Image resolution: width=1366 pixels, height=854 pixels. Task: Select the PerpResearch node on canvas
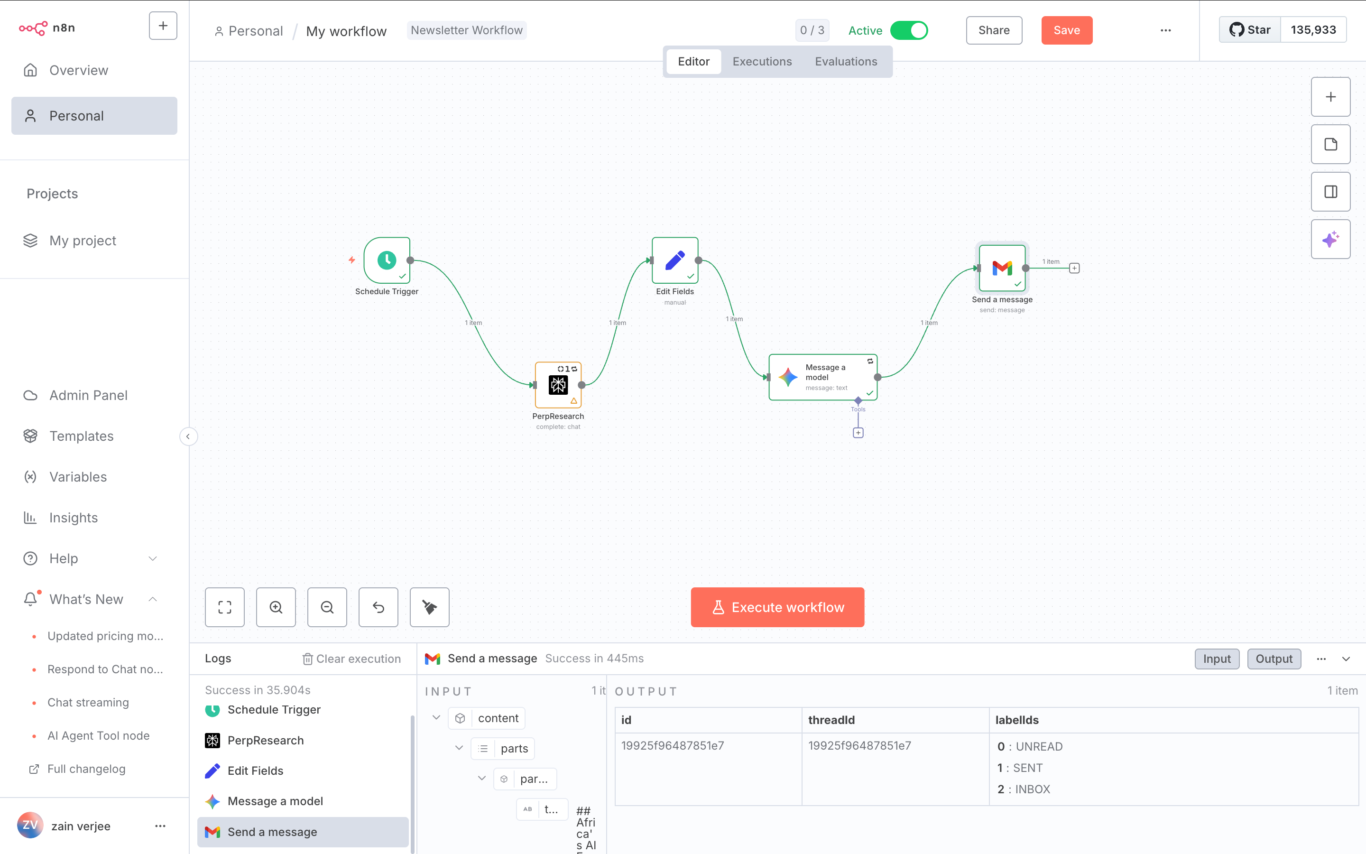[558, 385]
